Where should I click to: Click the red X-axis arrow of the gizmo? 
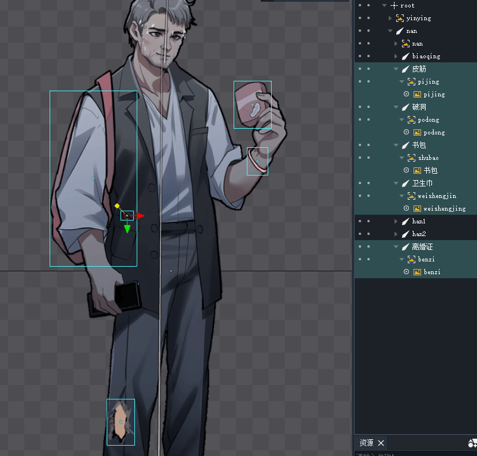click(x=140, y=216)
